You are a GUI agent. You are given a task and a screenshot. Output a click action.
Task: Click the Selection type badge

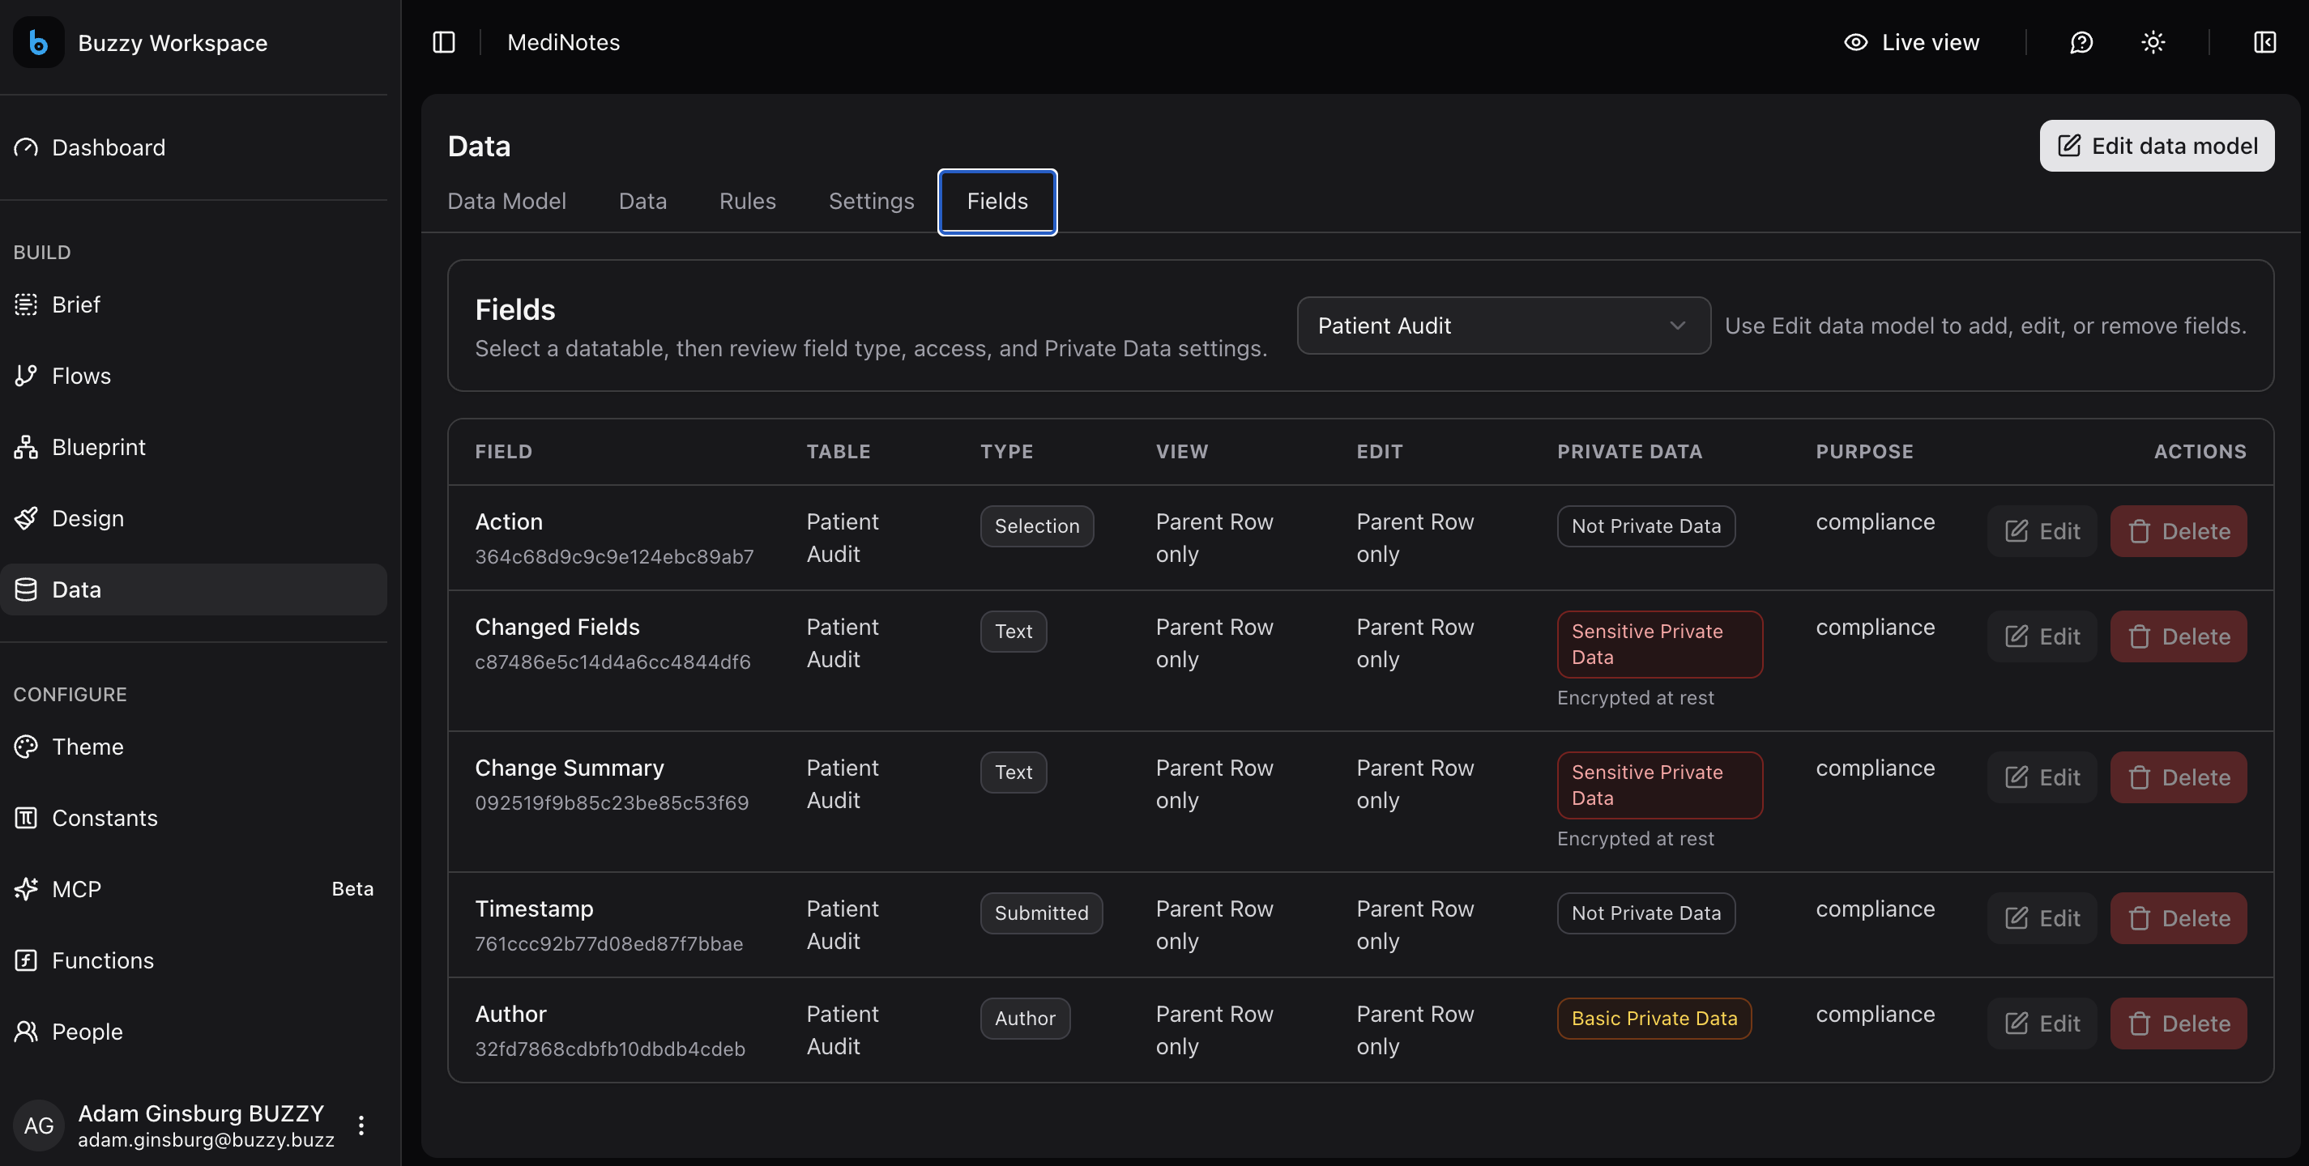click(x=1036, y=526)
